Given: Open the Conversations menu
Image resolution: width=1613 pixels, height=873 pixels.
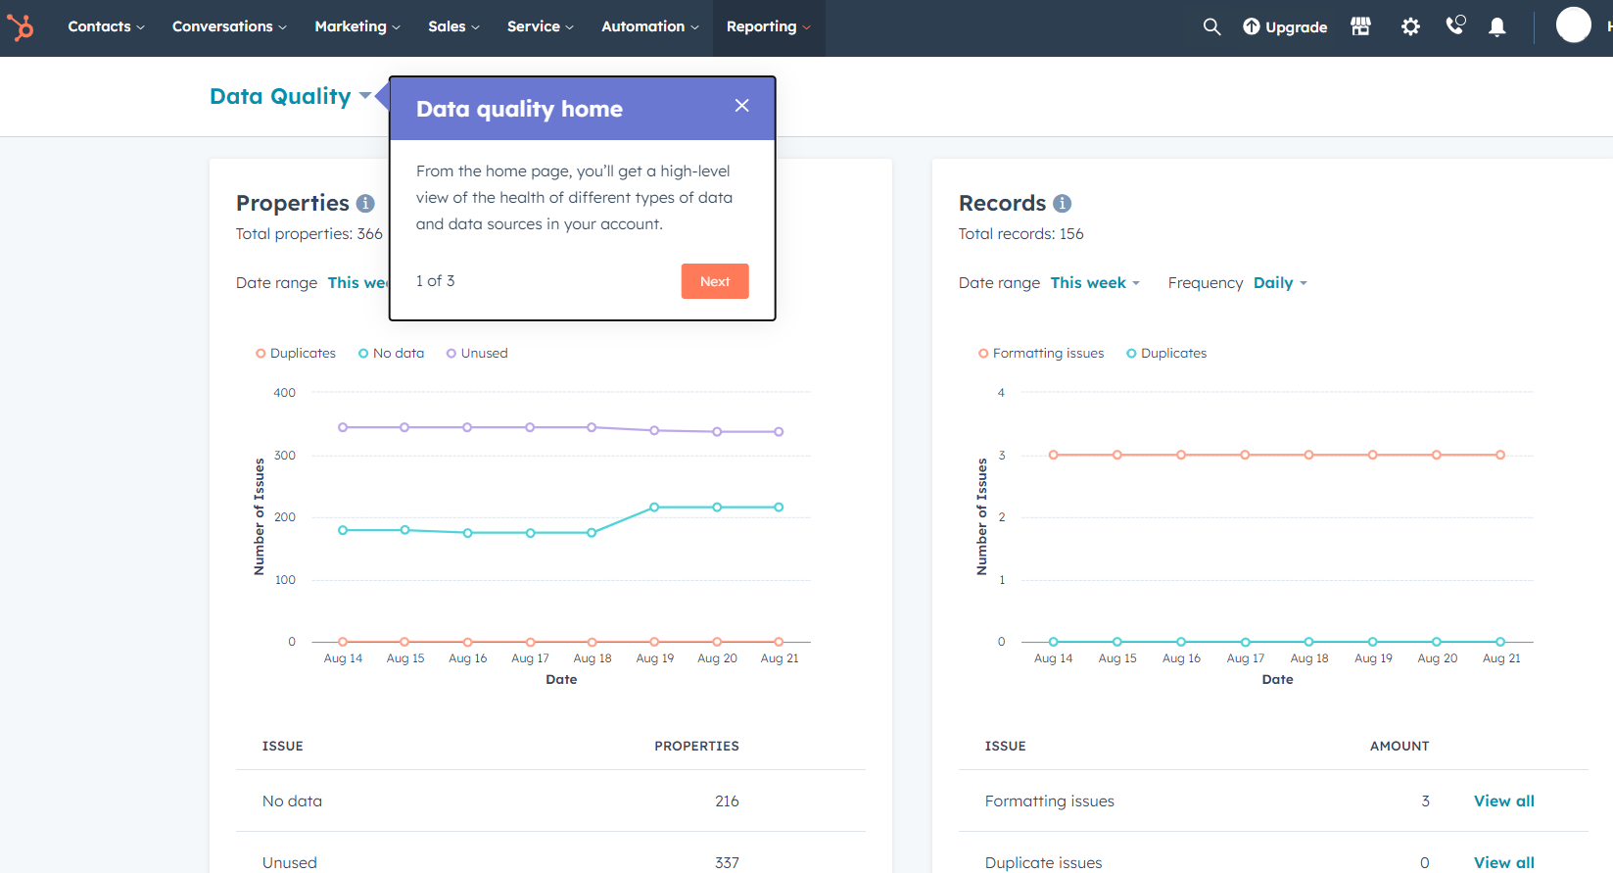Looking at the screenshot, I should (229, 26).
